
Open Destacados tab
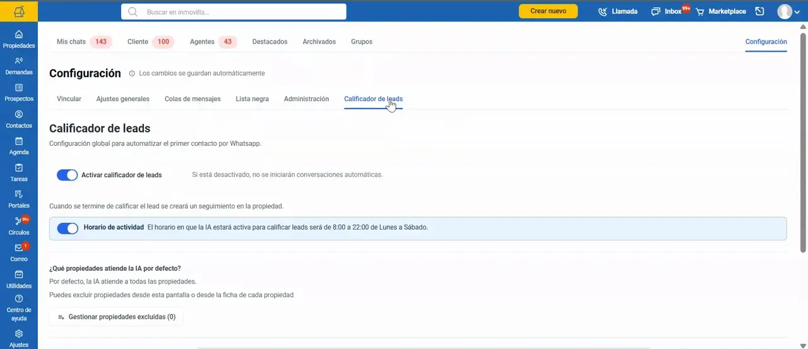click(x=270, y=42)
